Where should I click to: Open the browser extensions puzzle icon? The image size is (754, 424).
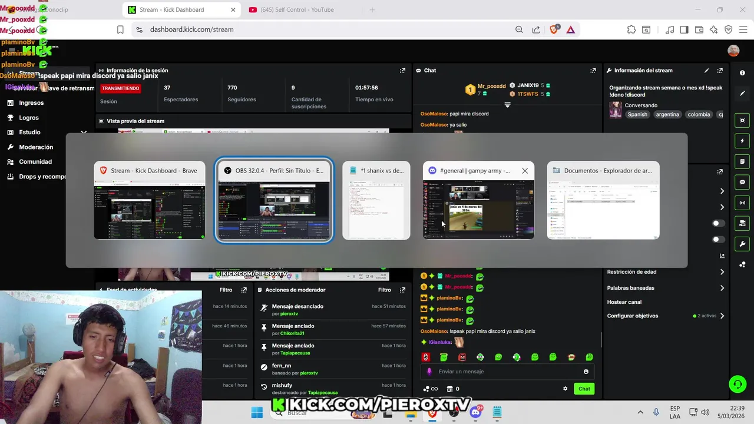(631, 29)
